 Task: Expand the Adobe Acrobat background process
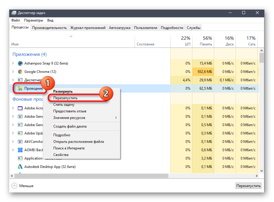(13, 108)
